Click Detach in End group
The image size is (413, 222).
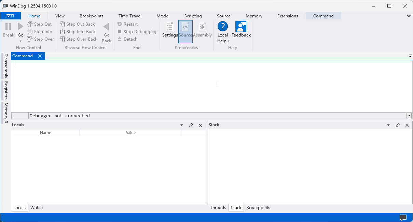(x=127, y=39)
